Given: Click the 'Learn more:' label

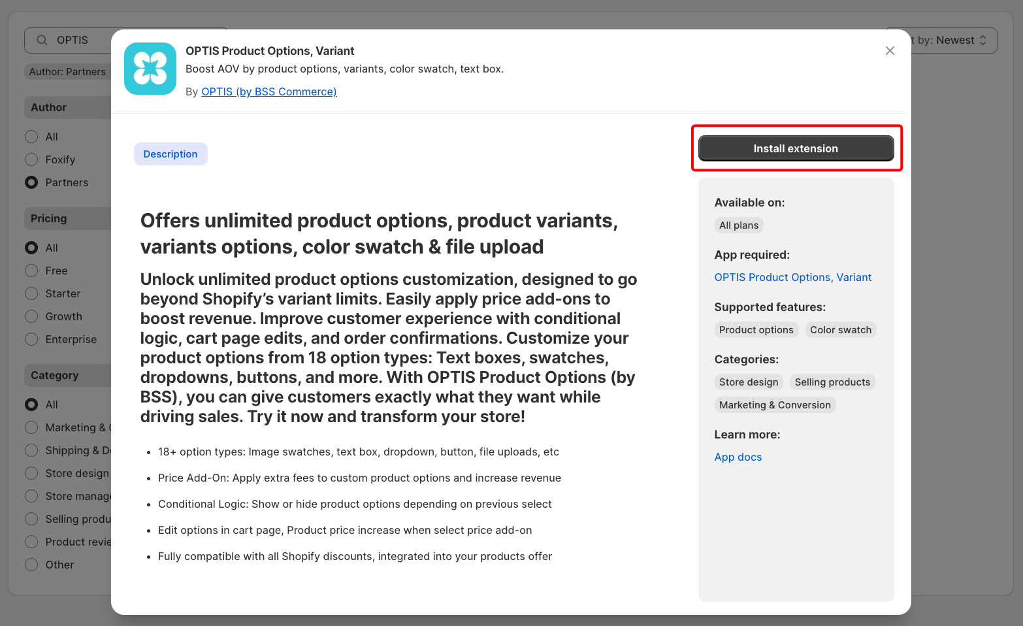Looking at the screenshot, I should pyautogui.click(x=747, y=435).
